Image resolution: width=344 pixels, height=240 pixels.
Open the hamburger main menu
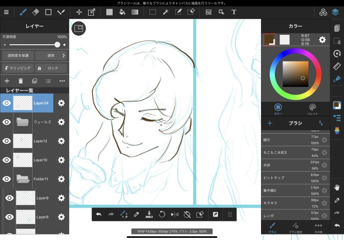click(6, 12)
